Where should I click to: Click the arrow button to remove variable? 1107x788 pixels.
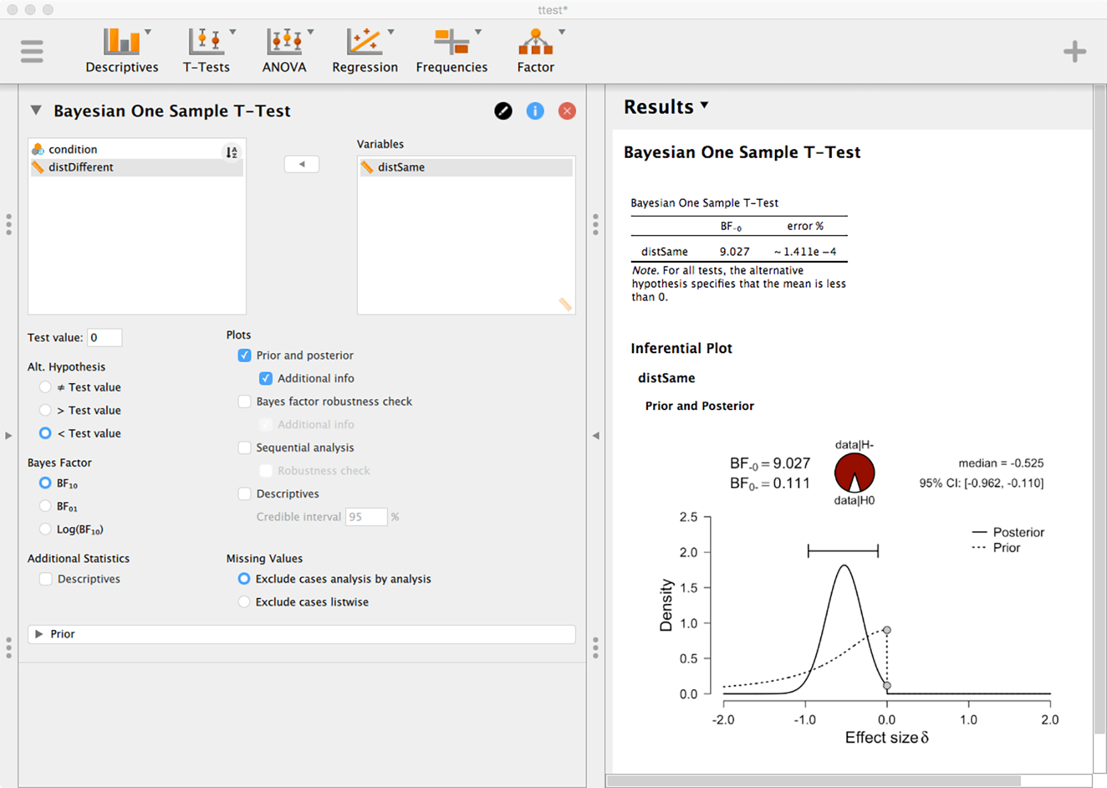[302, 164]
